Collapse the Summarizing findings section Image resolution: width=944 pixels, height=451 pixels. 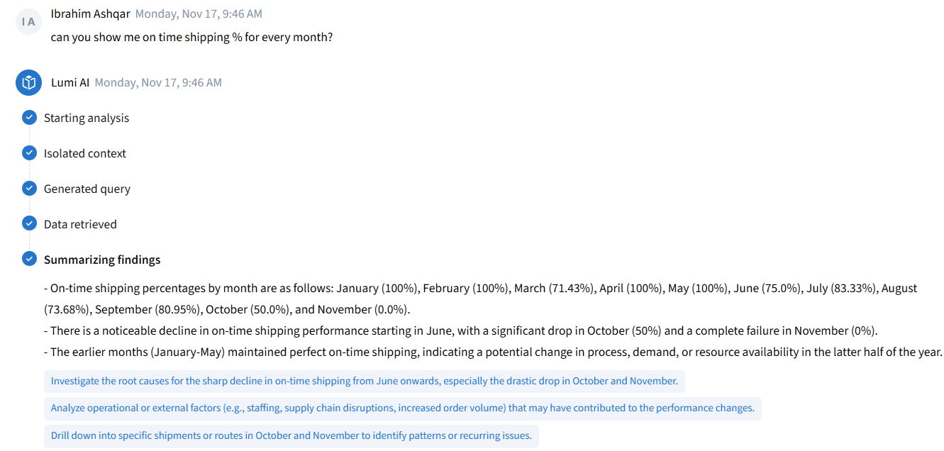pyautogui.click(x=102, y=260)
